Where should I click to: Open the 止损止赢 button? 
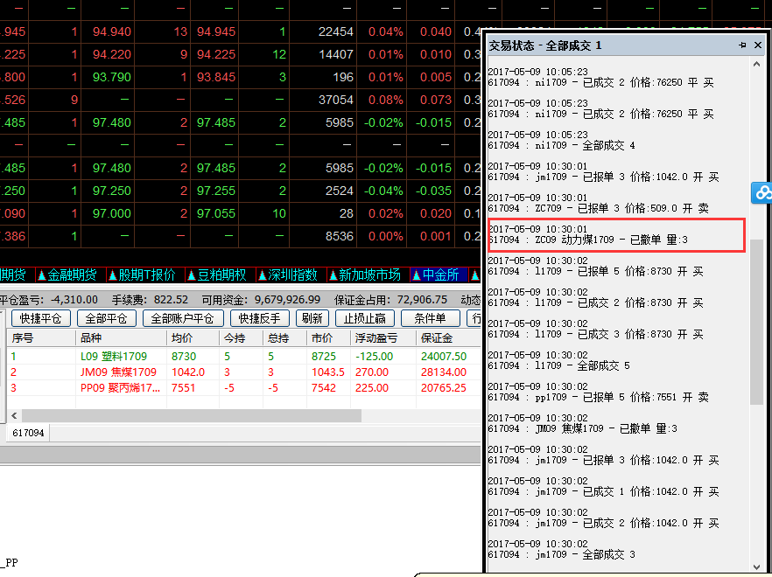[365, 318]
